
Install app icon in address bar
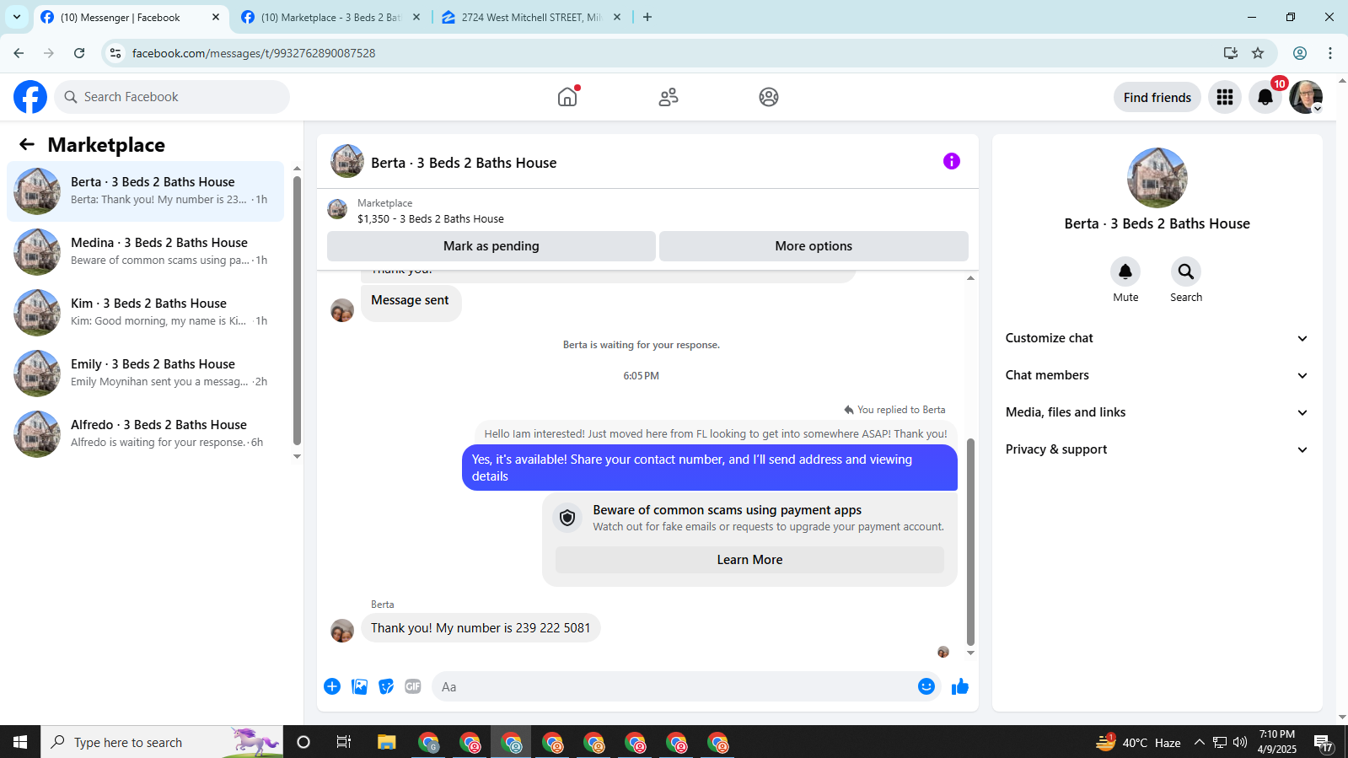tap(1231, 53)
